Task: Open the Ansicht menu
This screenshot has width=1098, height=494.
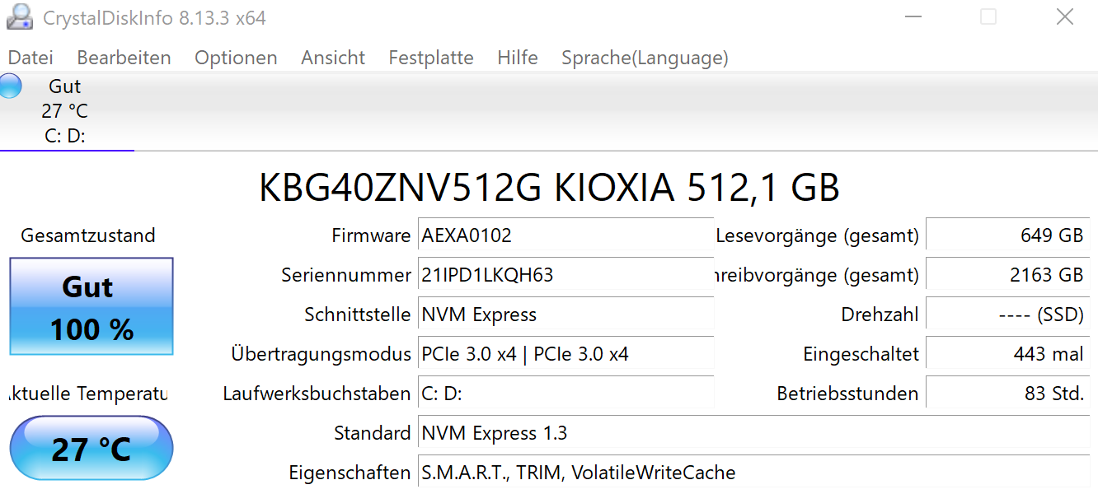Action: [x=333, y=58]
